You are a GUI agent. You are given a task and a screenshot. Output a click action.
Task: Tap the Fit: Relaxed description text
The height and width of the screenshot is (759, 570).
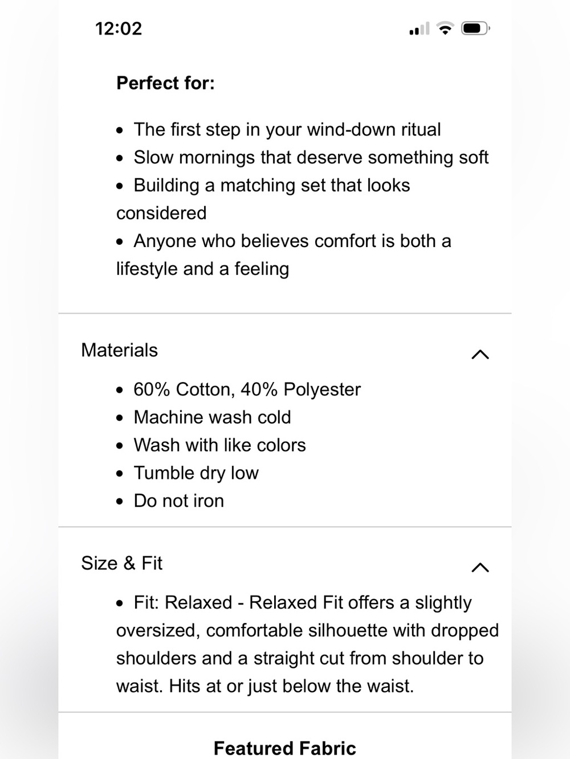[308, 644]
